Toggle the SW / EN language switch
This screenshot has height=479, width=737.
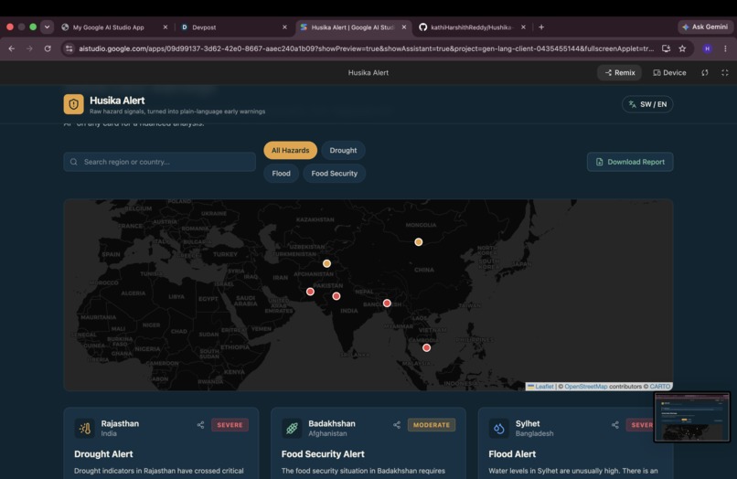pos(647,104)
